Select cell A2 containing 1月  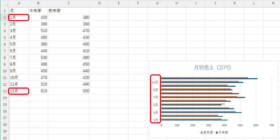click(19, 17)
